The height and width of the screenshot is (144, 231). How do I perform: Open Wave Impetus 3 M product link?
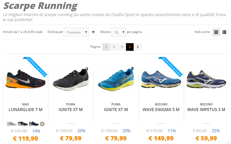[206, 110]
